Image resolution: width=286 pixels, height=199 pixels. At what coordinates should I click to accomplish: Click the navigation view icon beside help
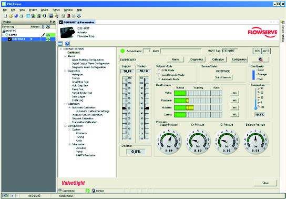click(x=60, y=44)
